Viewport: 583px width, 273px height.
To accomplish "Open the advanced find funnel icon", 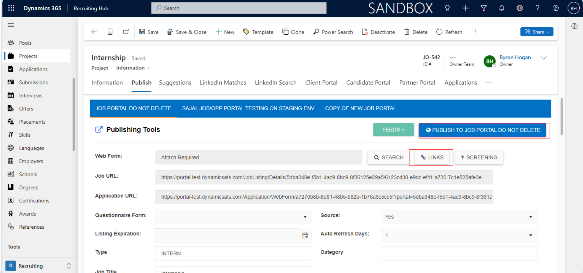I will (484, 8).
